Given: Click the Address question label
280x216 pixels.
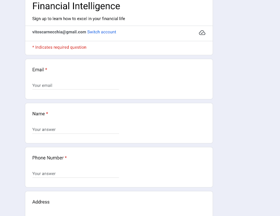Looking at the screenshot, I should 41,202.
